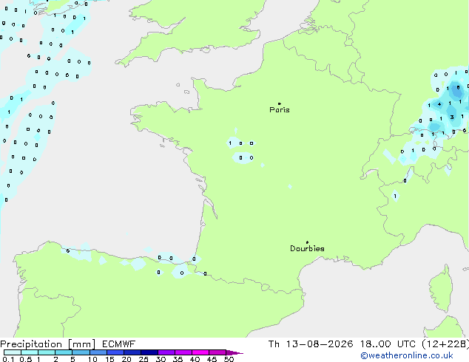Click the 'Precipitation [mm]' map title
The image size is (469, 362).
[x=48, y=344]
